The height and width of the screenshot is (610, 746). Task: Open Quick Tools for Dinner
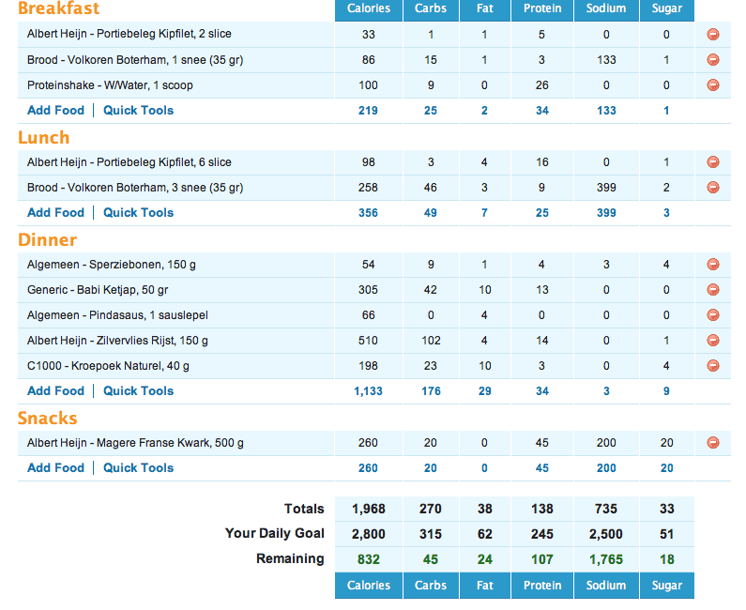tap(138, 391)
